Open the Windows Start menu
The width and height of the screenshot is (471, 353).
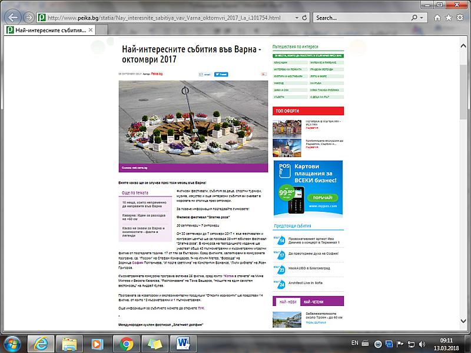point(13,342)
